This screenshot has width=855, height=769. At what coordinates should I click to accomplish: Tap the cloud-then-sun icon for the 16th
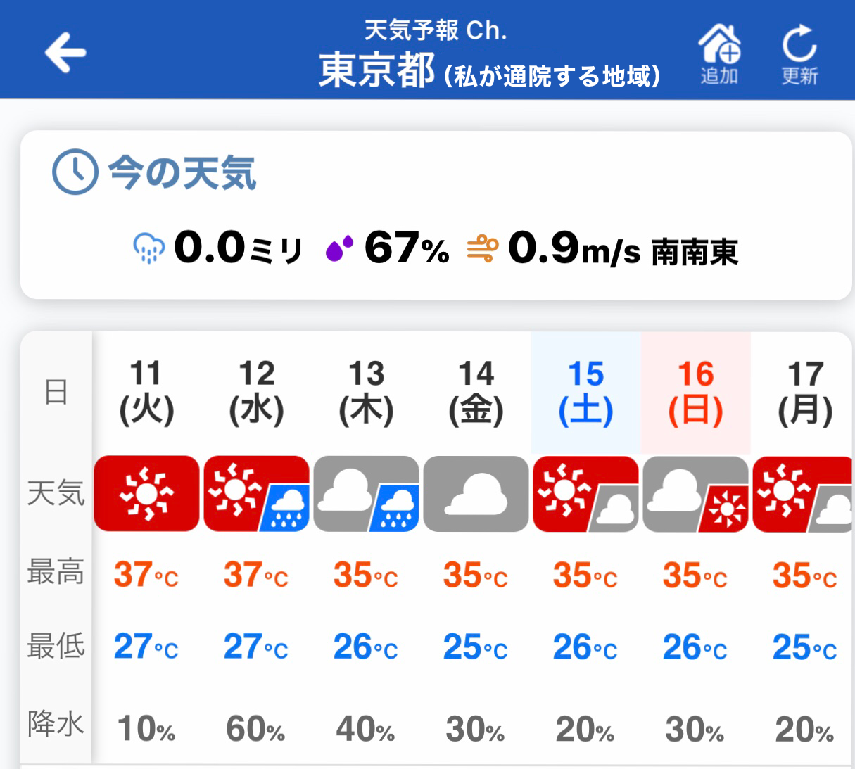tap(695, 493)
